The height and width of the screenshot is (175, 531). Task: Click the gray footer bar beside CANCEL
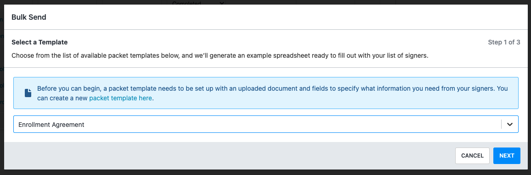pos(230,156)
